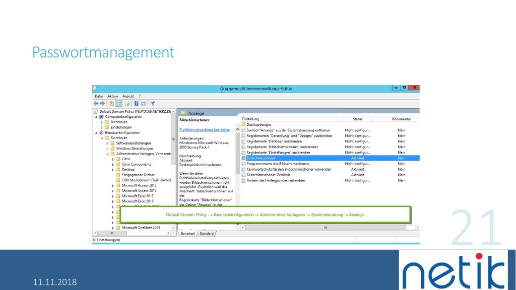The width and height of the screenshot is (516, 290).
Task: Select the Benutzerkonfiguration node icon
Action: 101,132
